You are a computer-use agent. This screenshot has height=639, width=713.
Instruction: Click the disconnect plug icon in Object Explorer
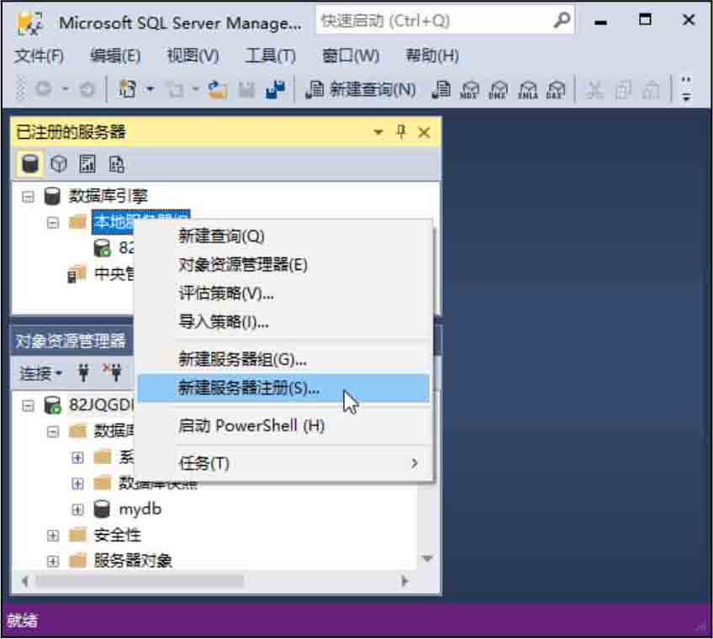coord(113,372)
